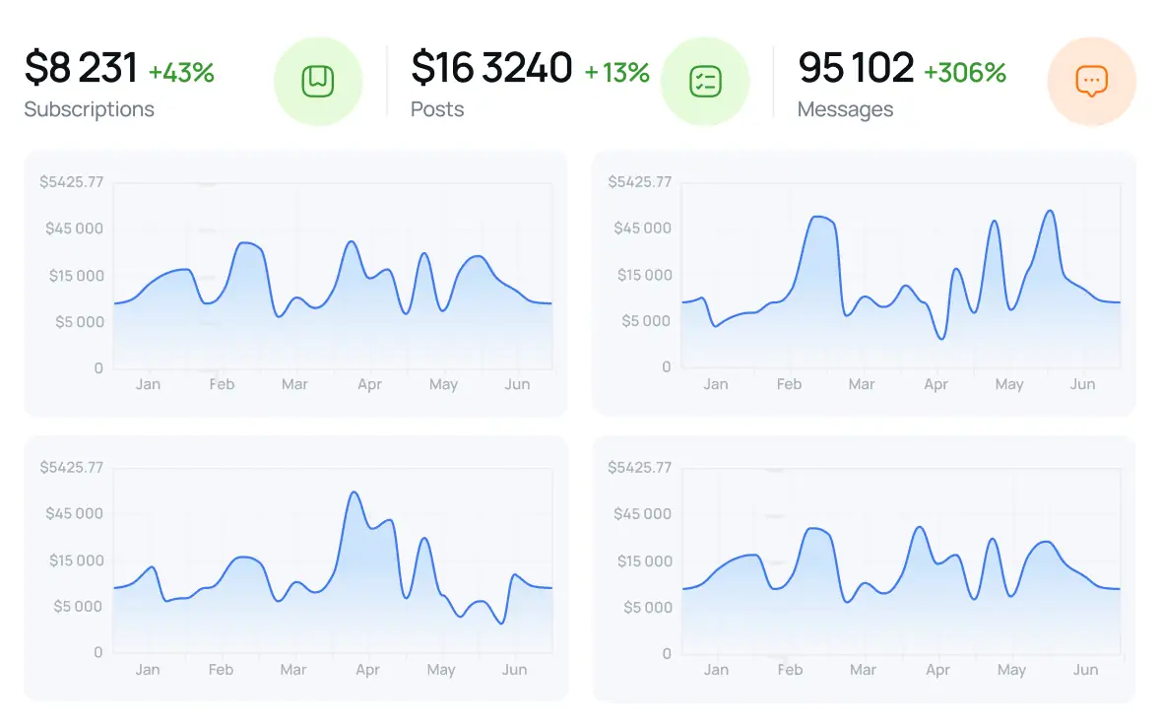Click the "$16 3240" Posts total

[x=490, y=67]
